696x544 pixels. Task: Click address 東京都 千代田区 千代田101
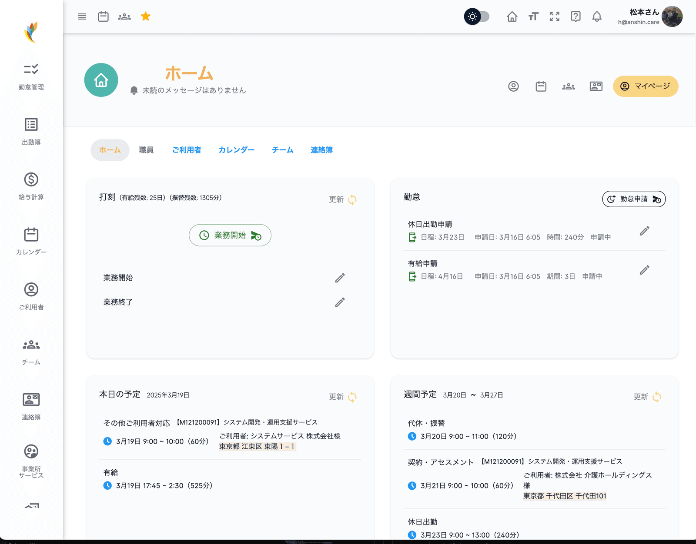tap(565, 496)
